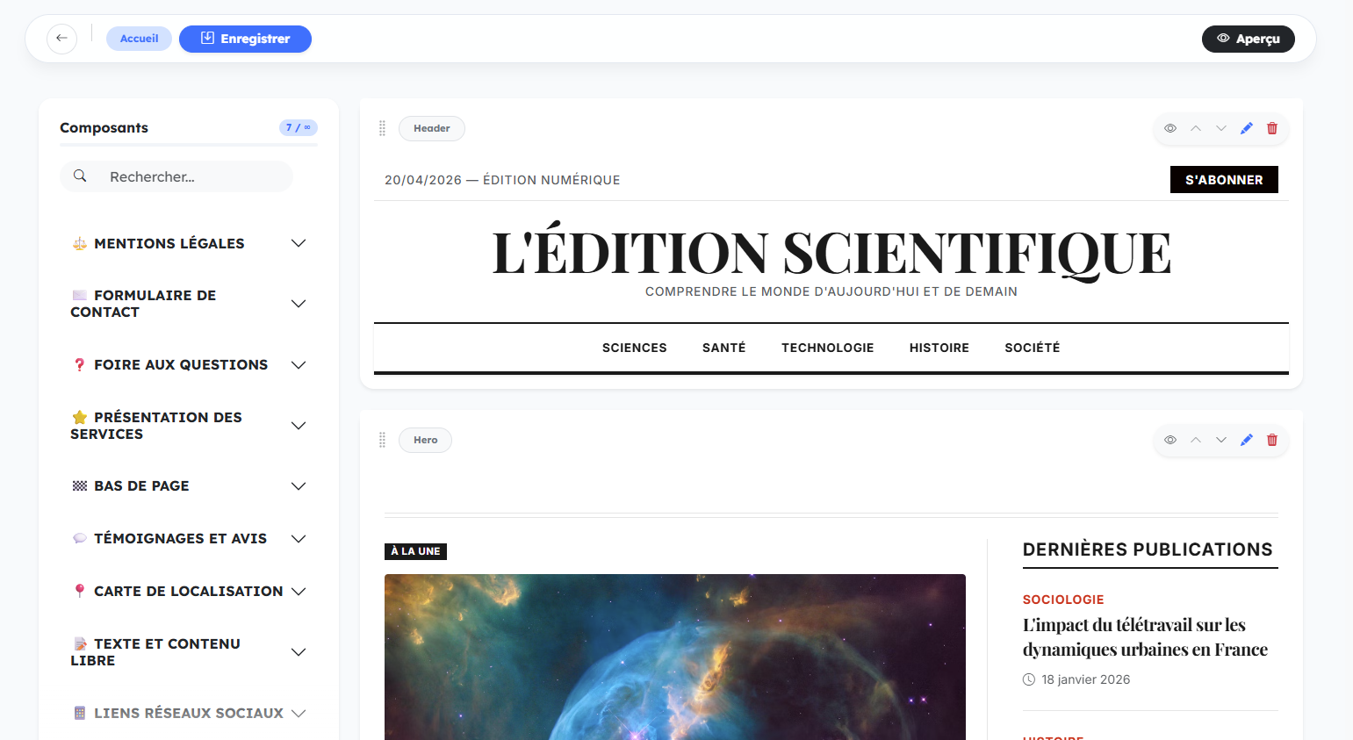1353x740 pixels.
Task: Click the S'ABONNER button
Action: (x=1224, y=180)
